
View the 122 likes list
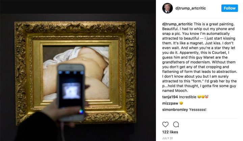170,132
